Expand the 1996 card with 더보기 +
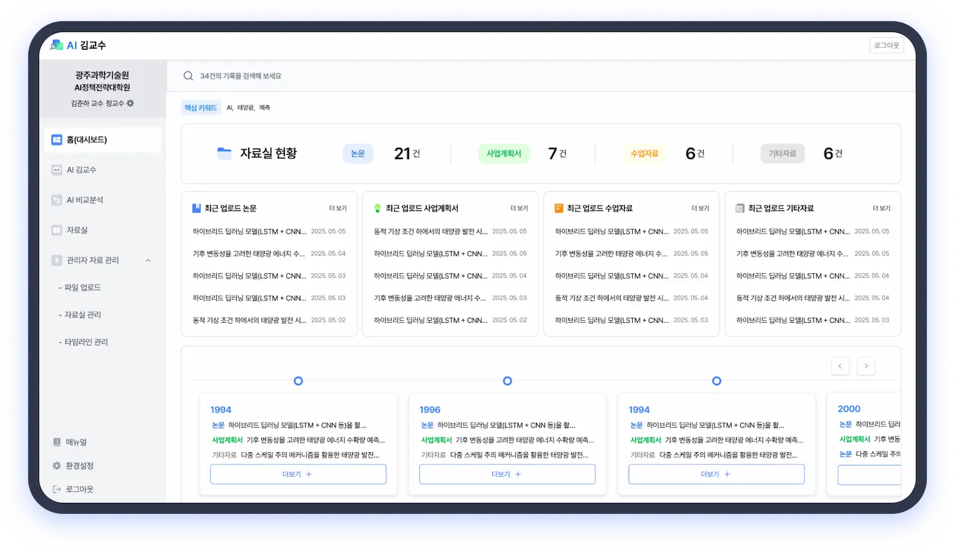955x549 pixels. click(x=507, y=474)
